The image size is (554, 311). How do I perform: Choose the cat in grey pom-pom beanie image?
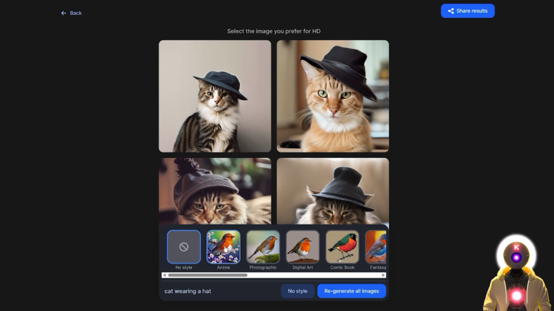point(215,191)
